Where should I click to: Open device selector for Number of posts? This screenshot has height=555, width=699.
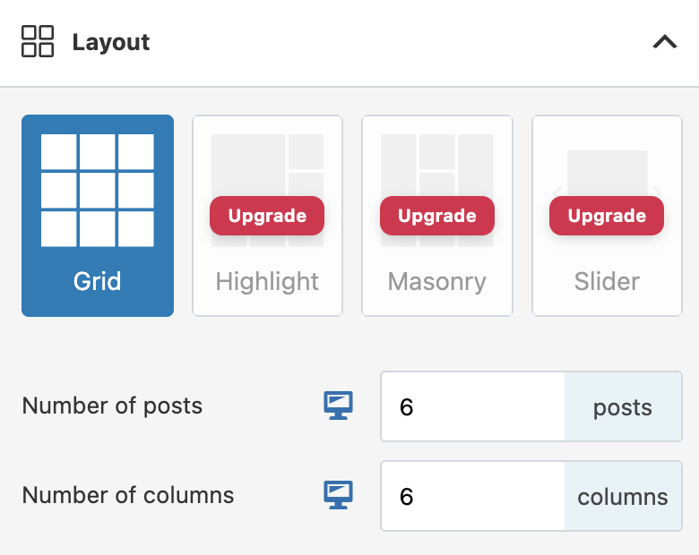pos(338,406)
